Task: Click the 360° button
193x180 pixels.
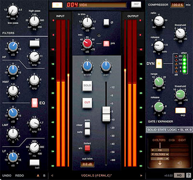Action: pyautogui.click(x=136, y=4)
